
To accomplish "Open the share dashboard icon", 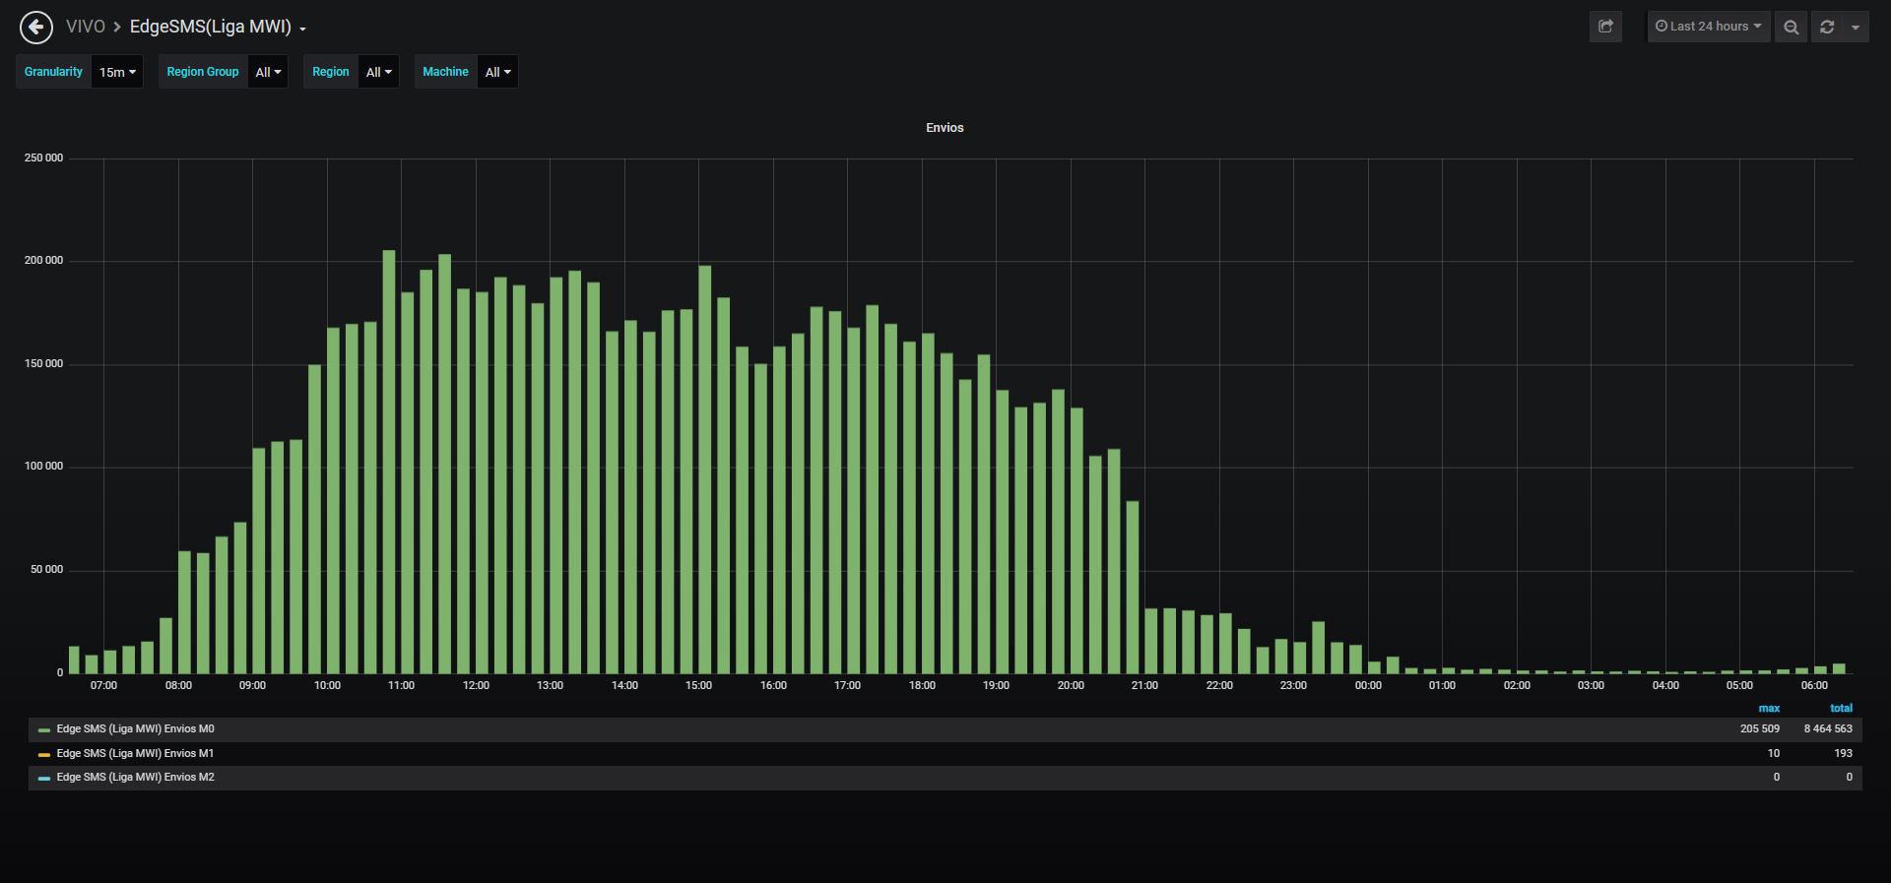I will tap(1605, 27).
